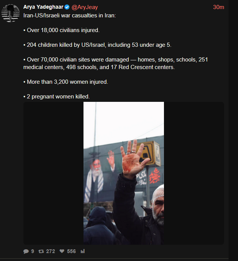238x261 pixels.
Task: Retweet the post using the retweet icon
Action: click(x=41, y=251)
